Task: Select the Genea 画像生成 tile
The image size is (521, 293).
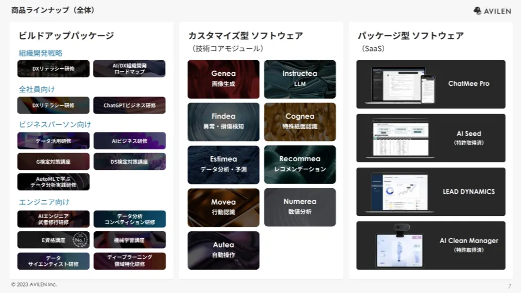Action: coord(223,79)
